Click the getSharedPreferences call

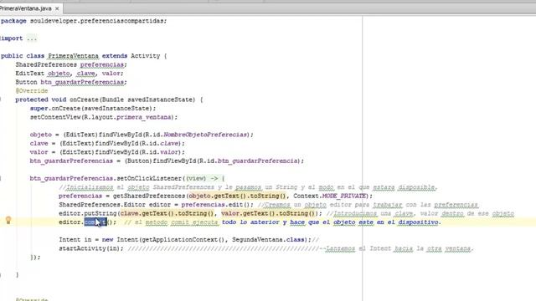[149, 196]
